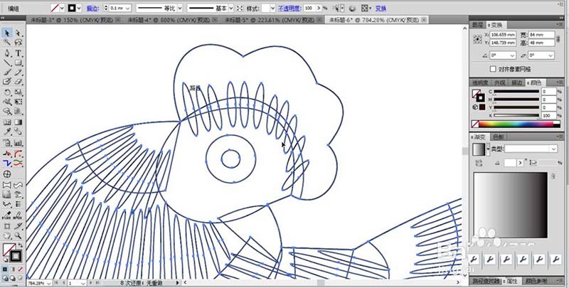
Task: Click the 变换 link in control bar
Action: (381, 8)
